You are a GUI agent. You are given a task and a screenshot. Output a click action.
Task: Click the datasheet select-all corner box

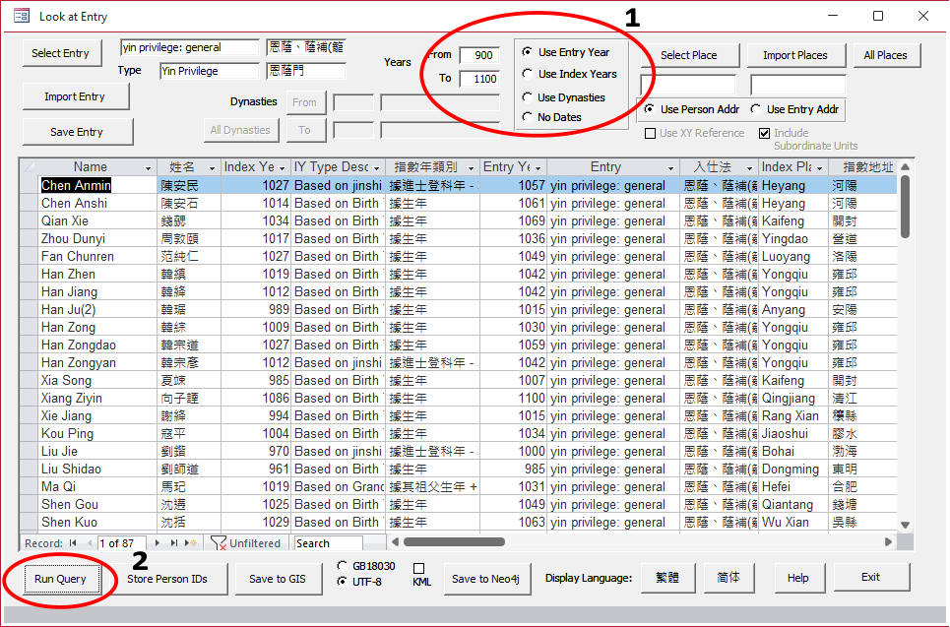[x=29, y=167]
